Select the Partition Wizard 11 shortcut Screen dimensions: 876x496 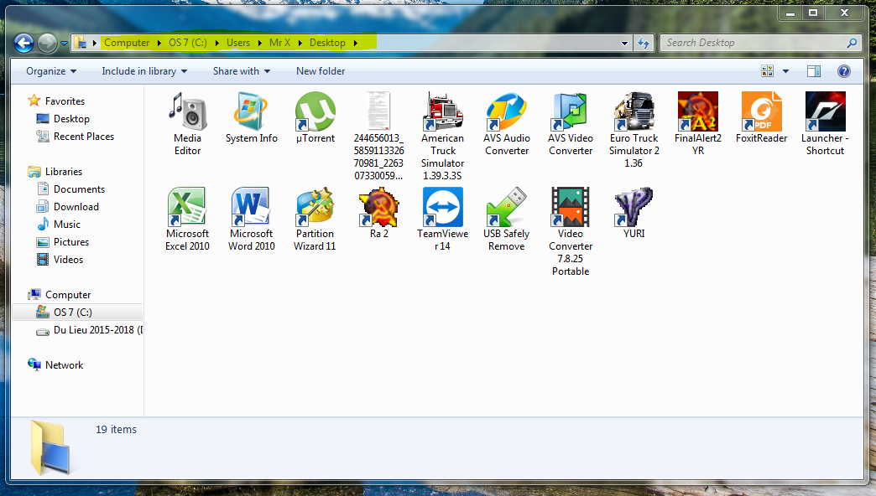tap(315, 220)
